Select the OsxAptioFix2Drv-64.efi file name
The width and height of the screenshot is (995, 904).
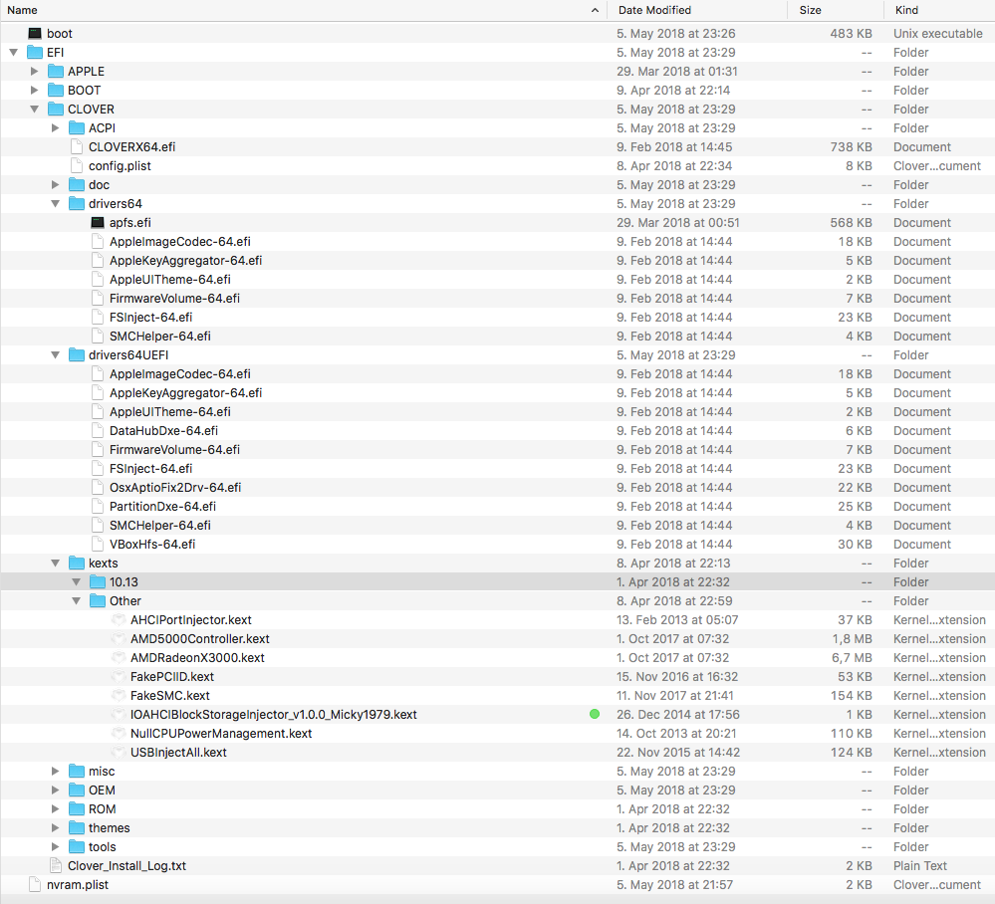[x=175, y=487]
